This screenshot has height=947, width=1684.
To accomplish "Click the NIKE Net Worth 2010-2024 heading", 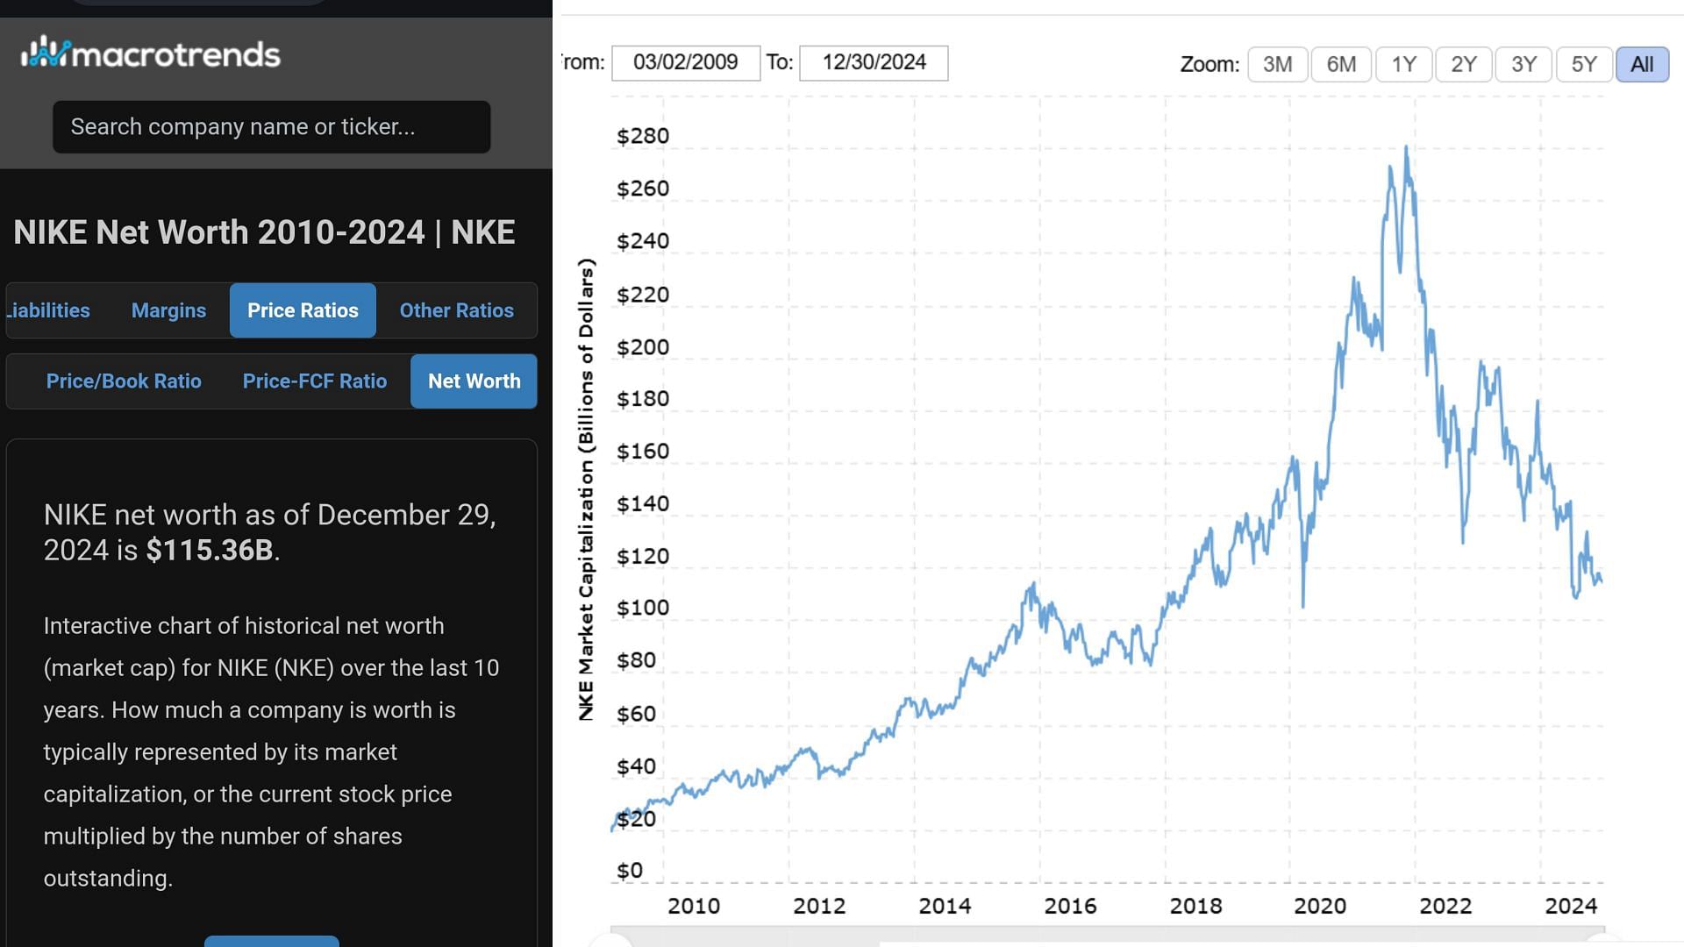I will pos(264,232).
